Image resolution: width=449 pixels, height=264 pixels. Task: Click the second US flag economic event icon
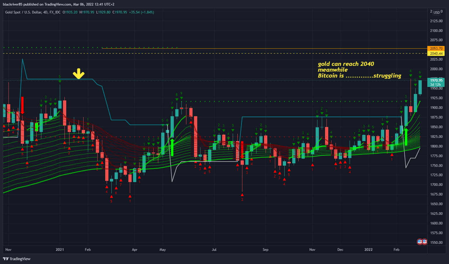(x=424, y=242)
